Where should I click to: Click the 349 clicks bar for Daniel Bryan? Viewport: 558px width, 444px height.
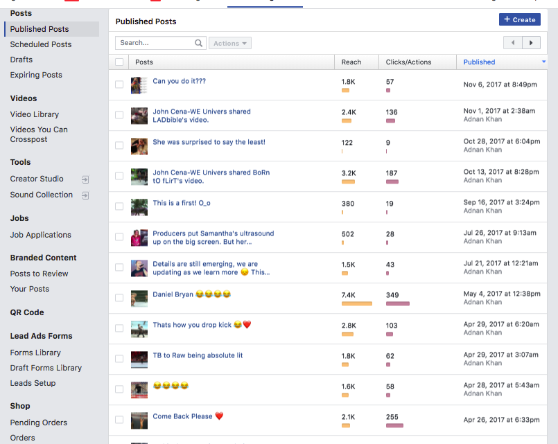(x=397, y=303)
